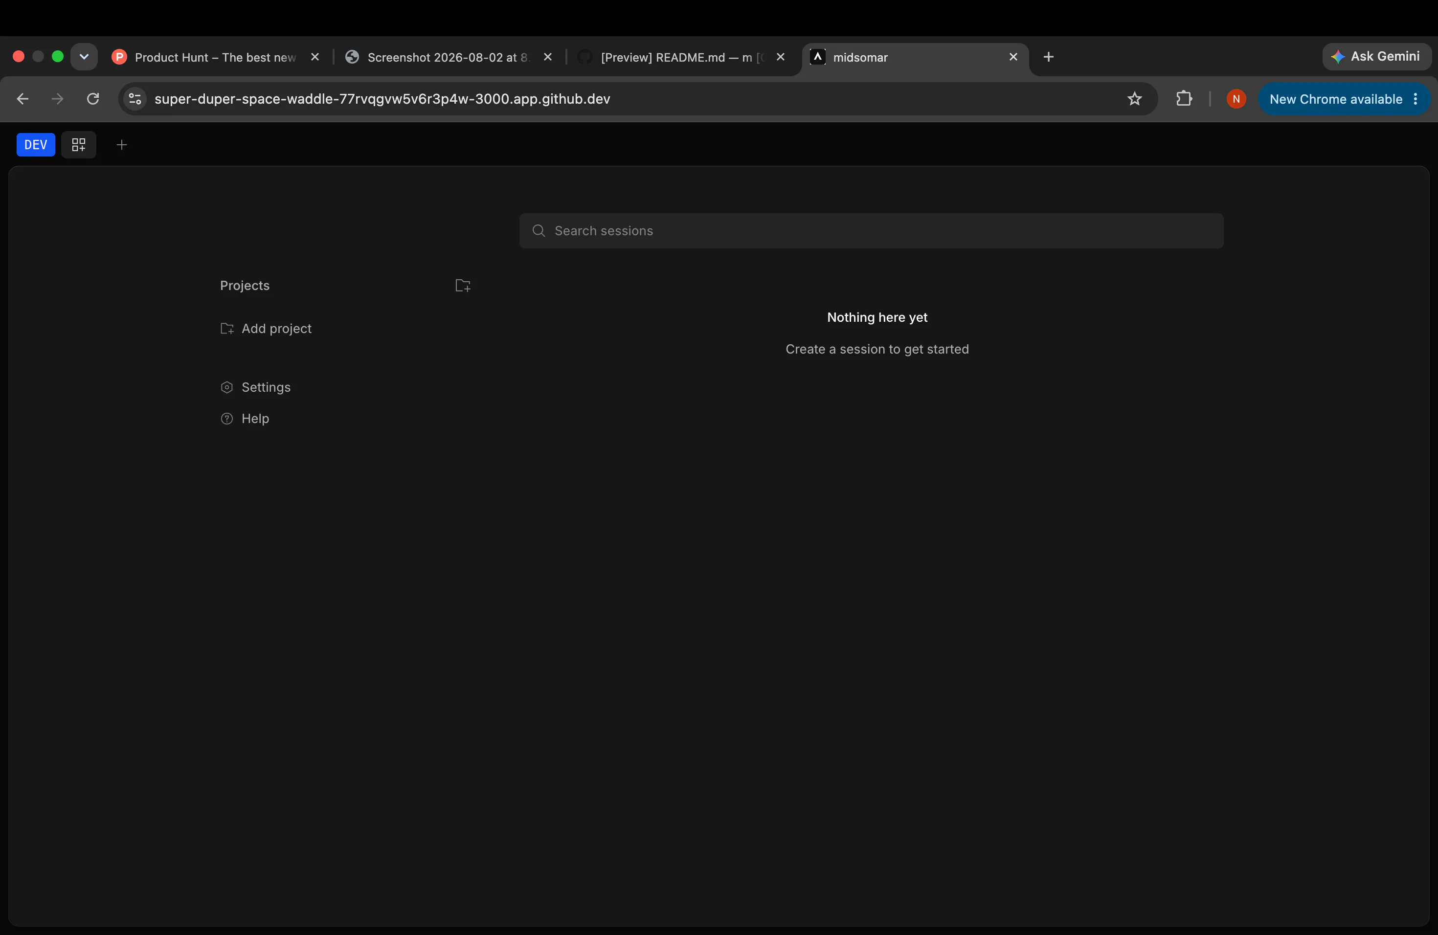The image size is (1438, 935).
Task: Click the midsomar tab favicon
Action: coord(817,57)
